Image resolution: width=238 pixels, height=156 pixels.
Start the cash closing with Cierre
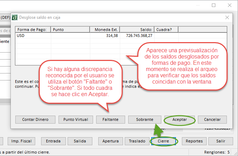click(164, 141)
